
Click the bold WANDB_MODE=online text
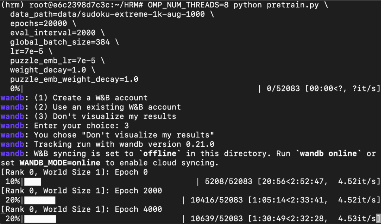pos(60,163)
